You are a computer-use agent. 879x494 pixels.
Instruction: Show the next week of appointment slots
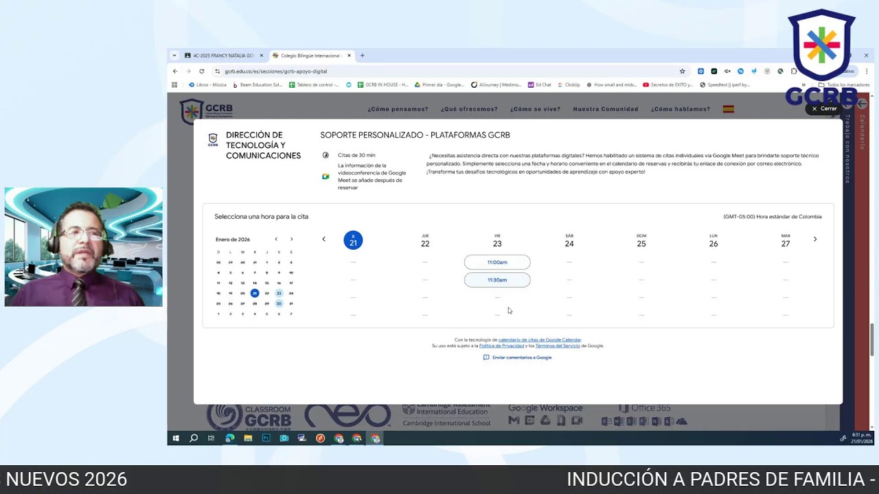(x=815, y=239)
